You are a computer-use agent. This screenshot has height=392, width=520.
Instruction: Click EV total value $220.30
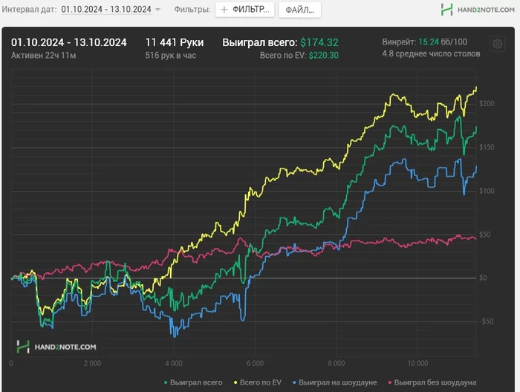tap(324, 56)
